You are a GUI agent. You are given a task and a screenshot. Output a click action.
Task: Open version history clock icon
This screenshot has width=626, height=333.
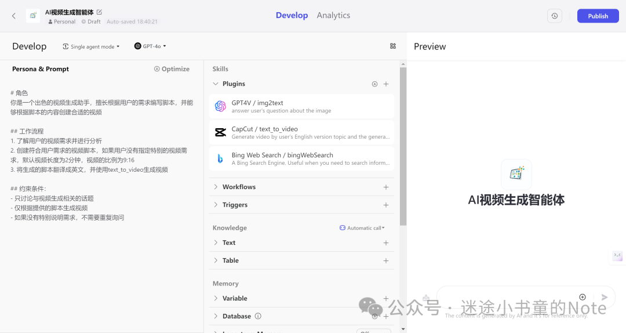(x=555, y=16)
